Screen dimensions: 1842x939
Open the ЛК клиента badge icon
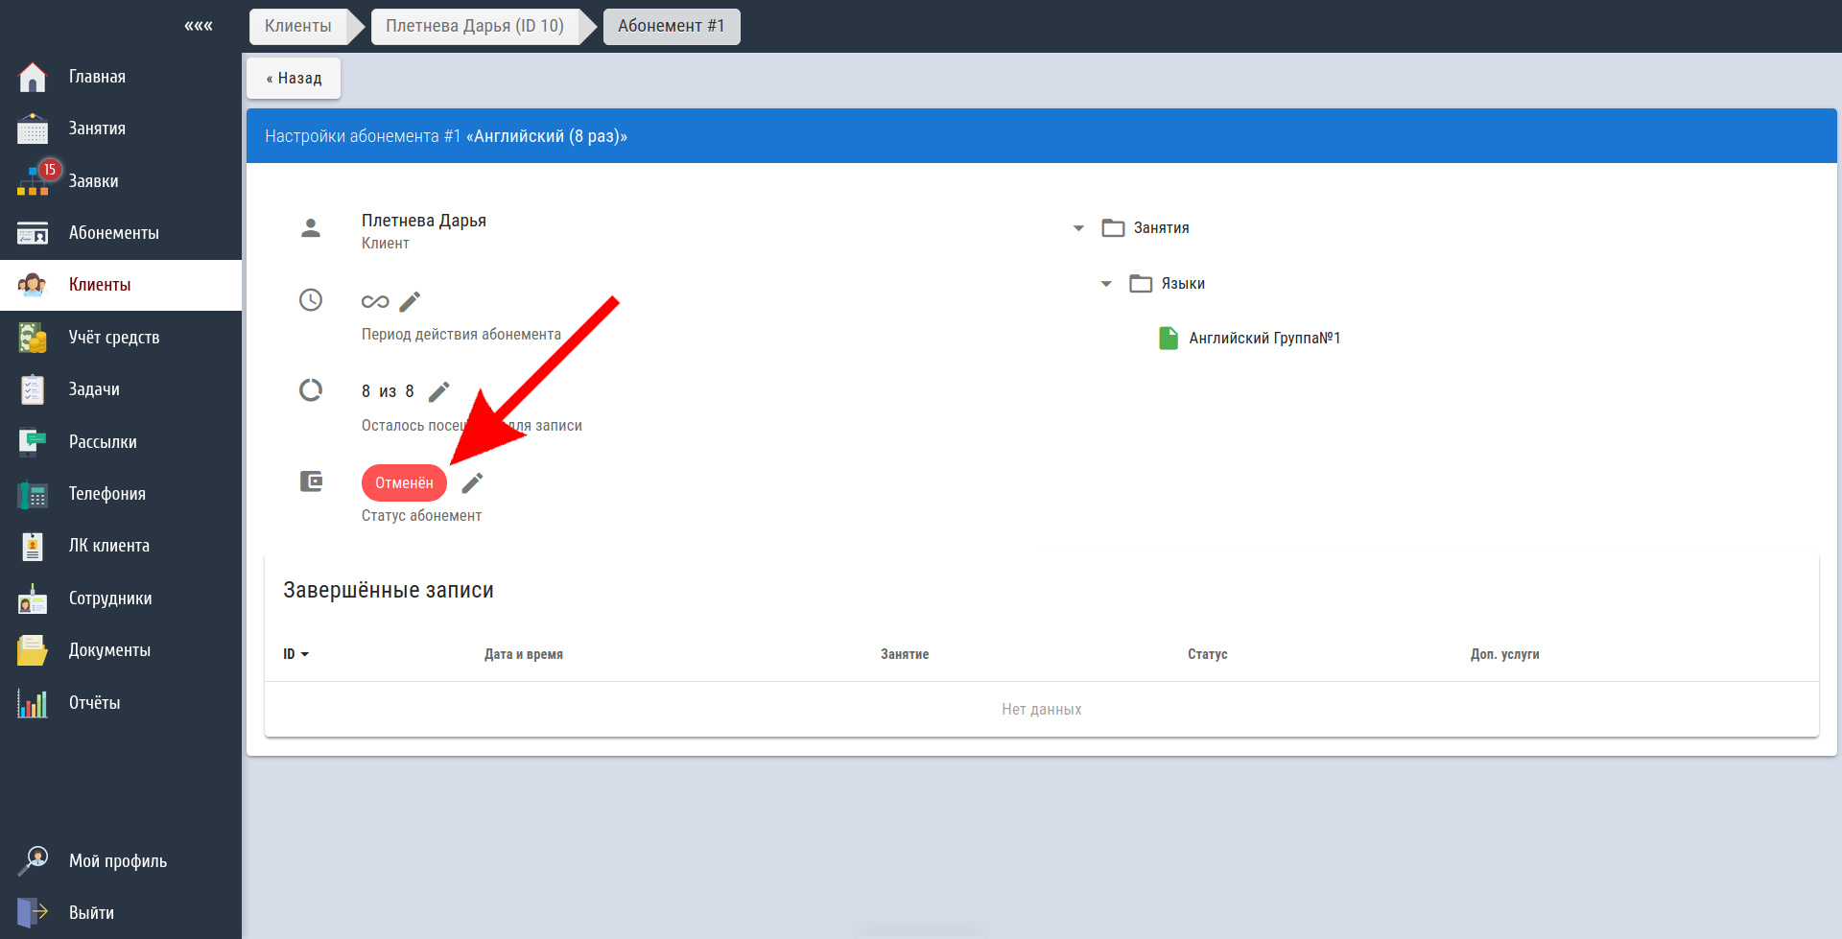coord(33,546)
